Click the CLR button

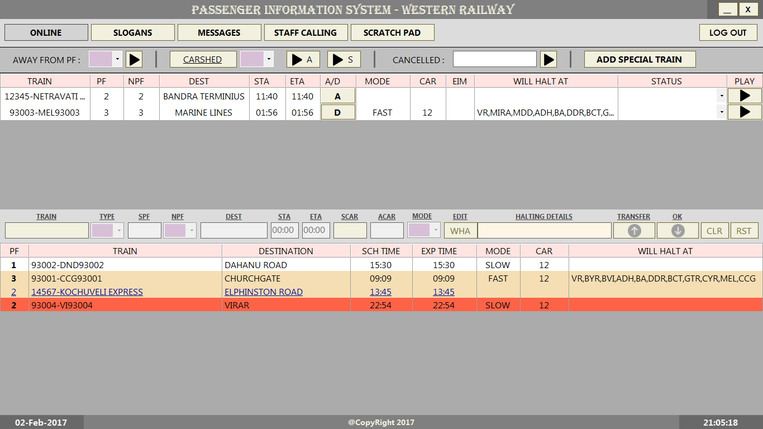pyautogui.click(x=714, y=231)
